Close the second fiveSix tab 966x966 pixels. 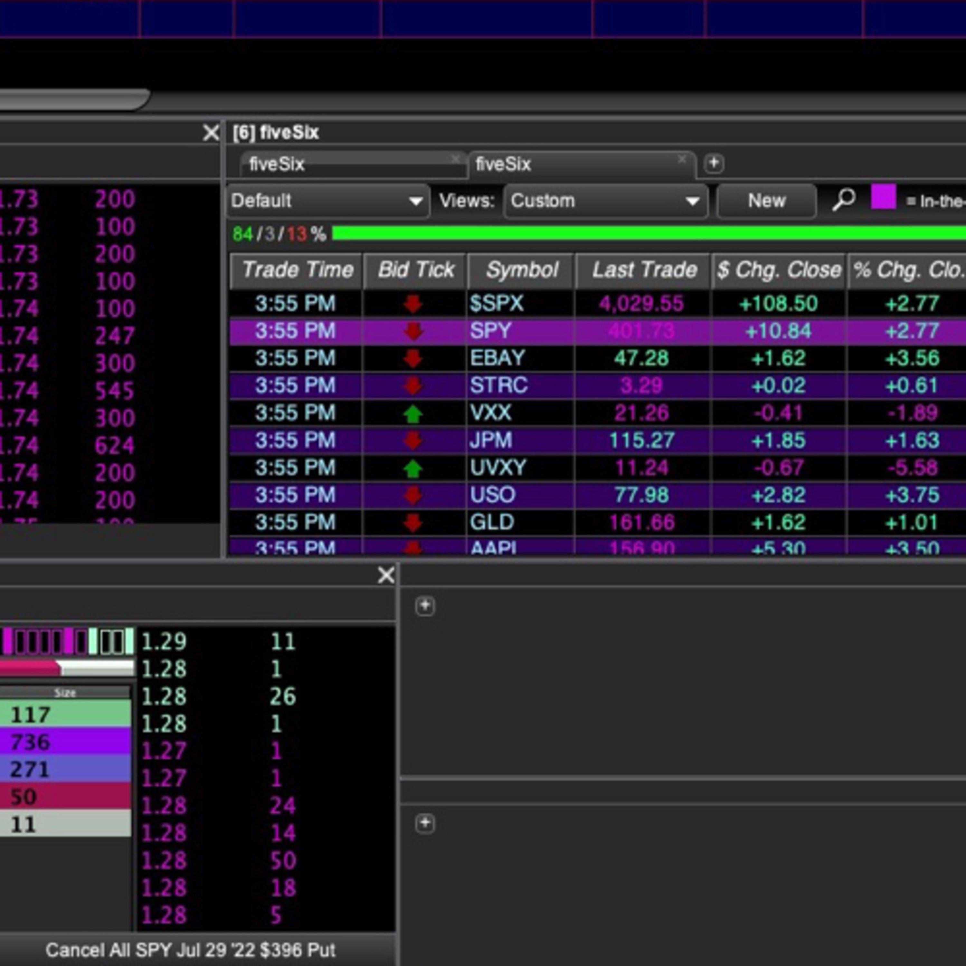682,159
